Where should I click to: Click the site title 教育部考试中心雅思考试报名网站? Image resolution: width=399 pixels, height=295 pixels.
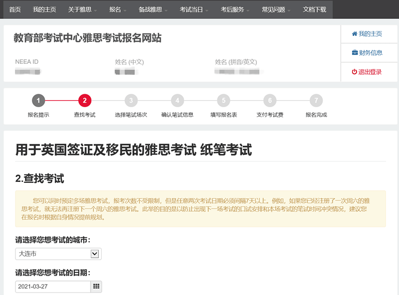88,38
